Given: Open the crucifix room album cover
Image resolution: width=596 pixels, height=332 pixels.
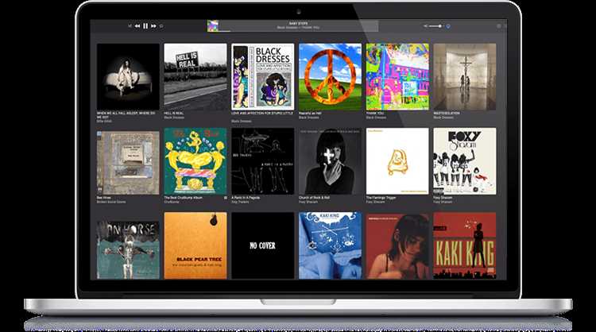Looking at the screenshot, I should pos(465,77).
